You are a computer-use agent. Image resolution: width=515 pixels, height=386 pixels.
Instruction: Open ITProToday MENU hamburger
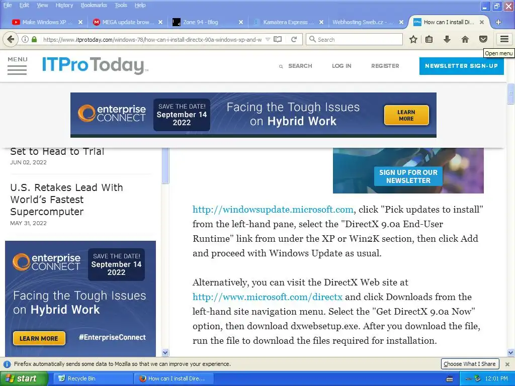tap(18, 66)
